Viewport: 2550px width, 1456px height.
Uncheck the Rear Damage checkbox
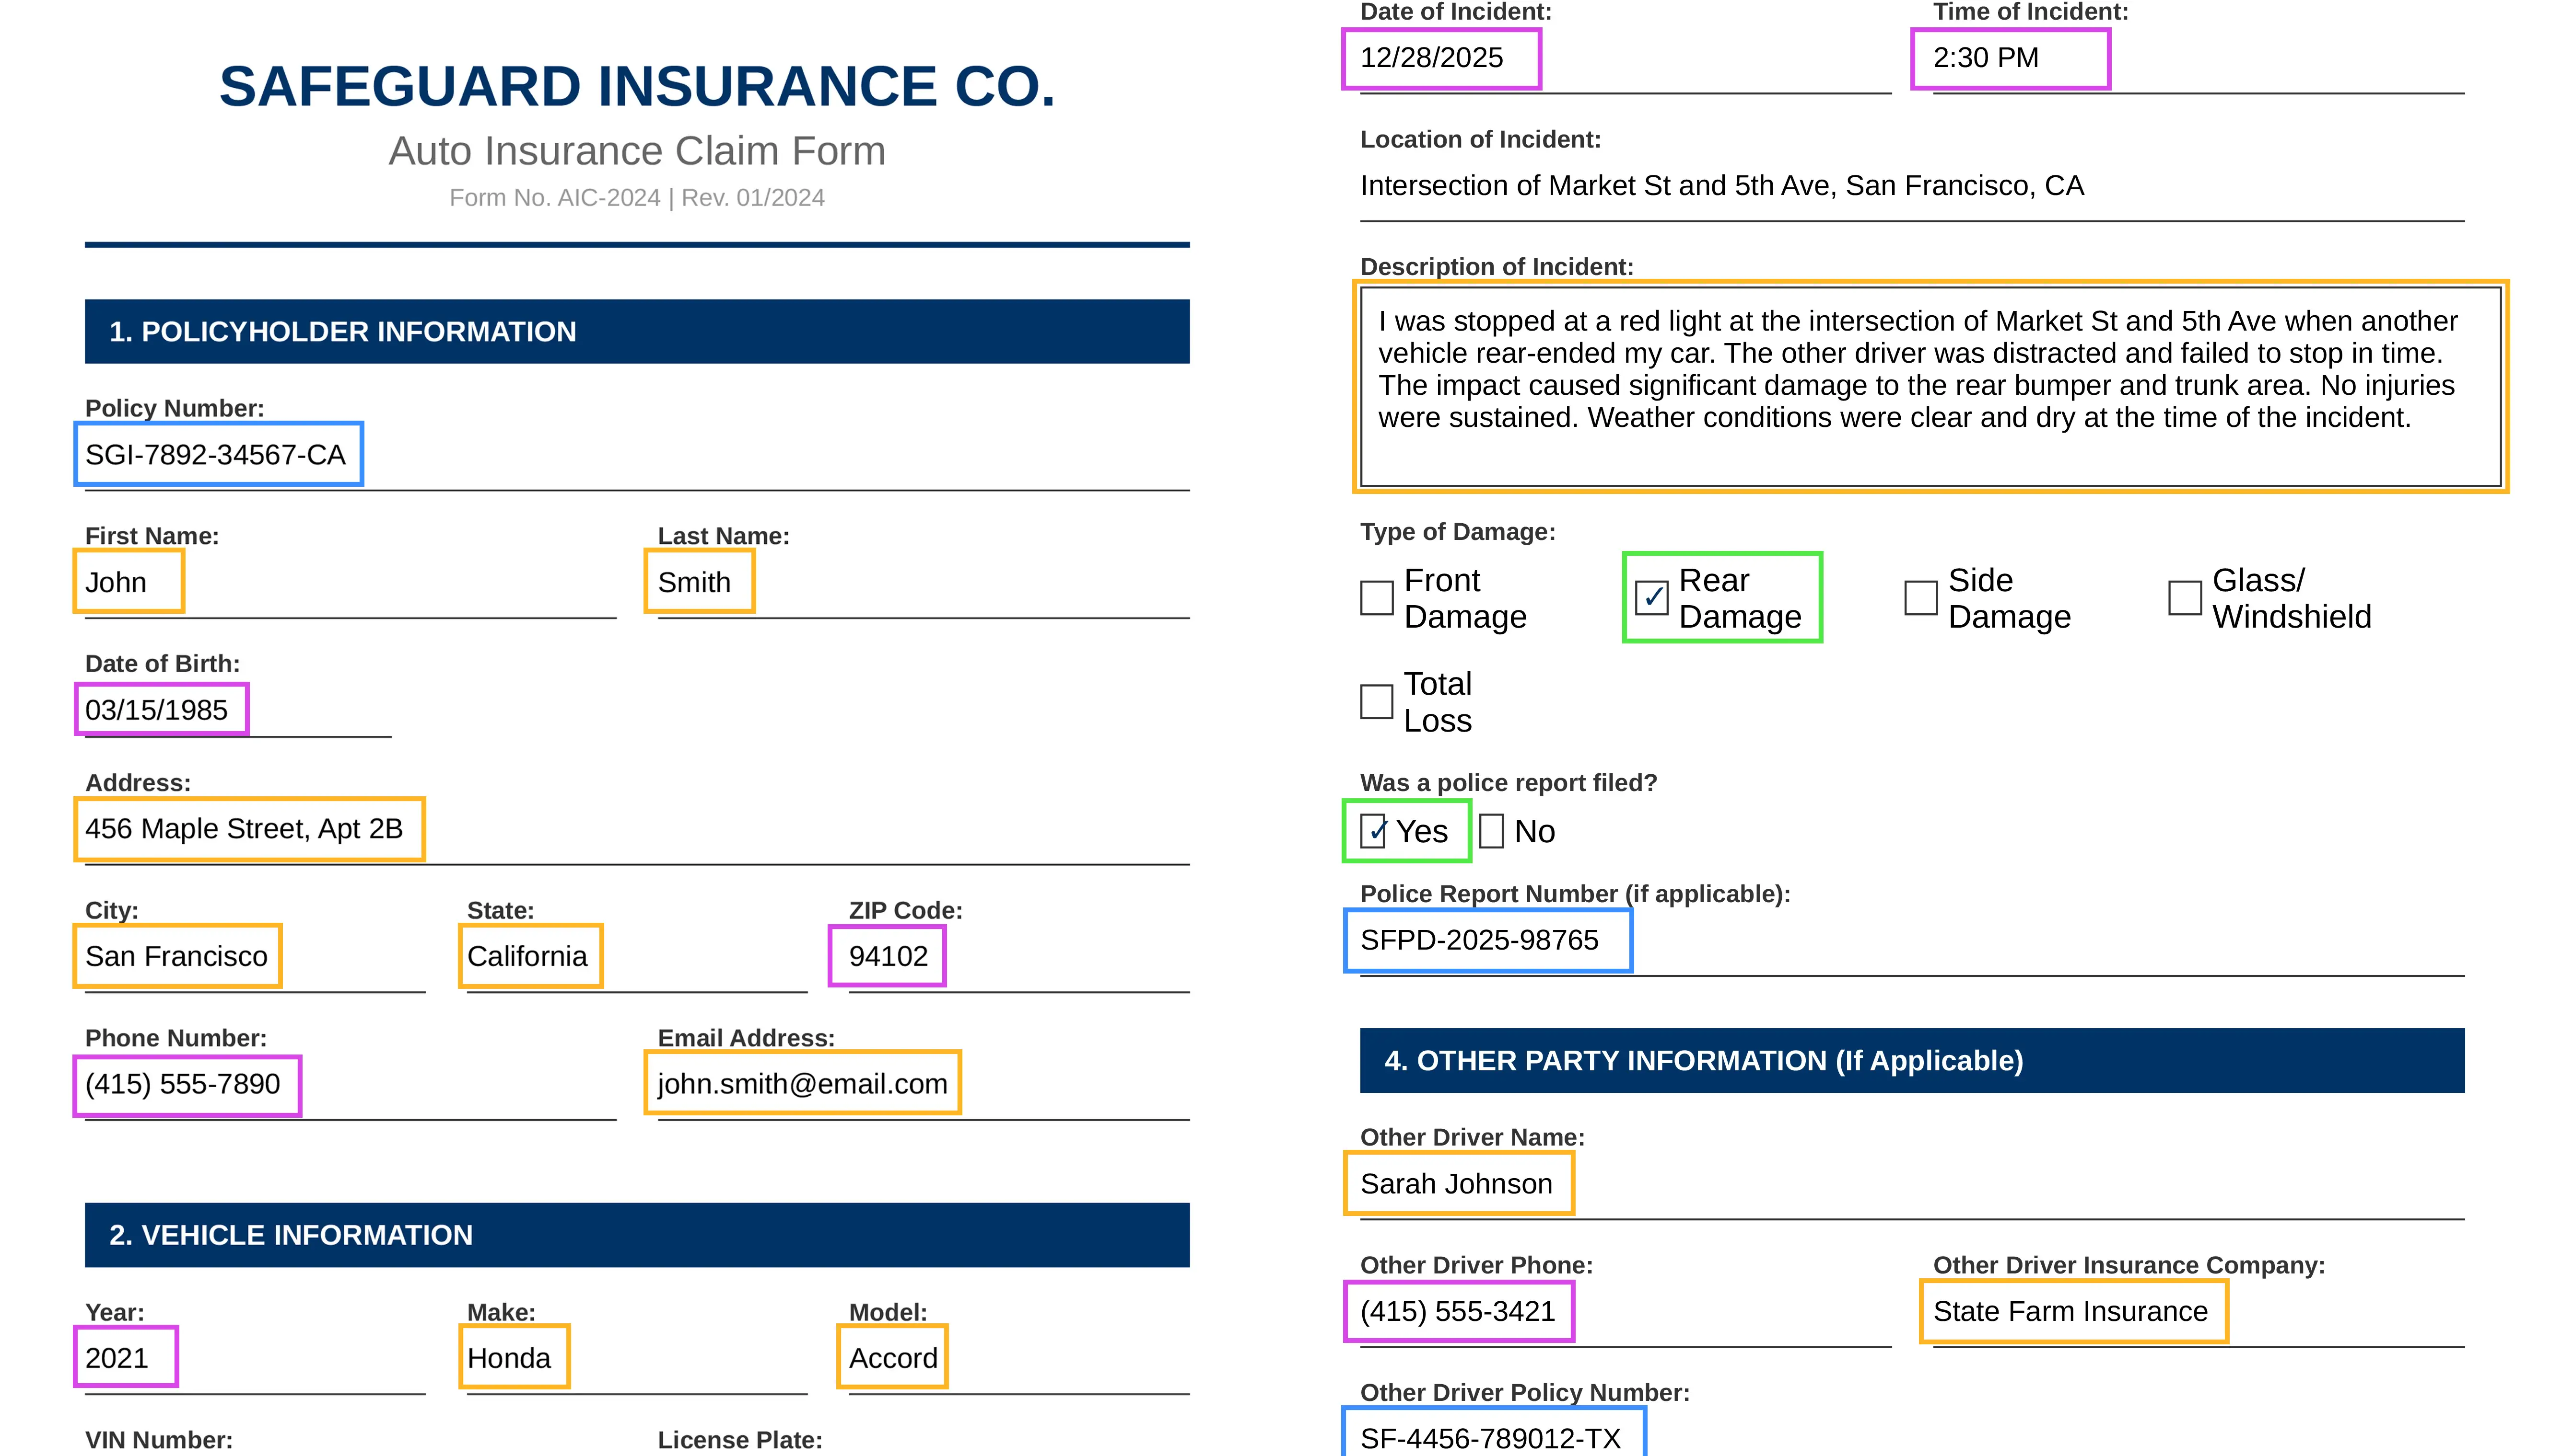[1651, 598]
